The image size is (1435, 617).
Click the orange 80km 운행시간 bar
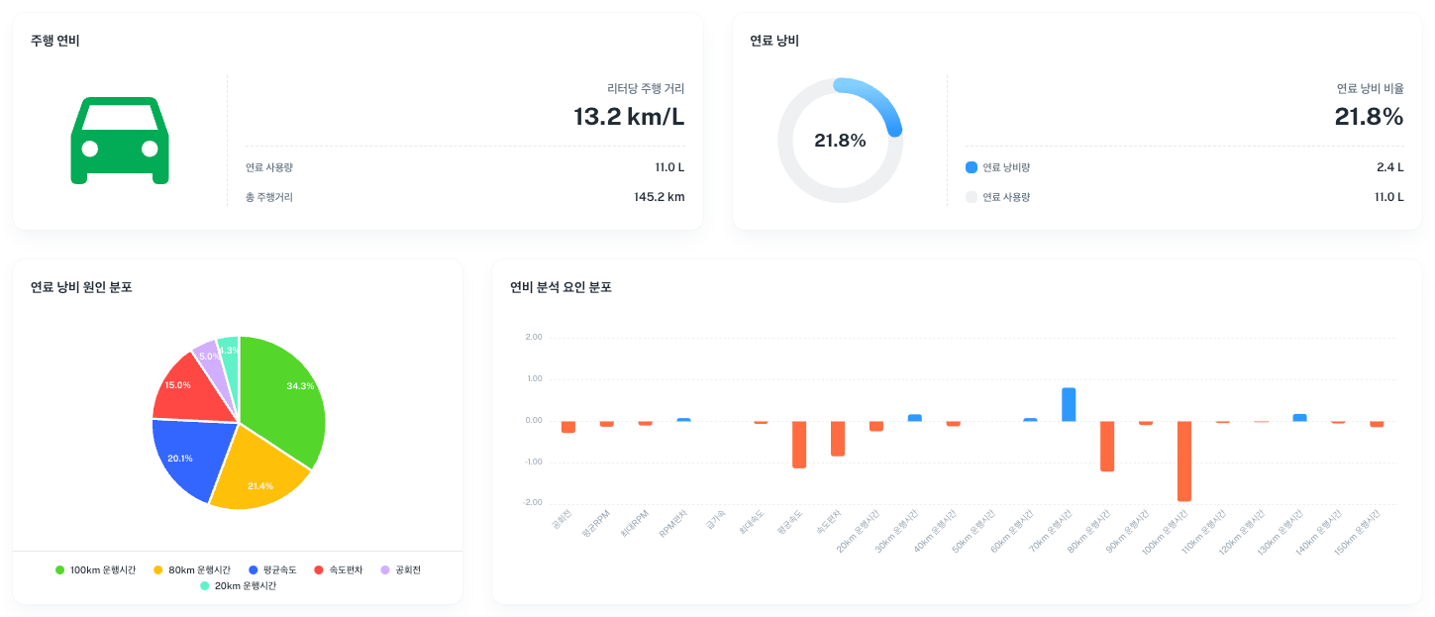pos(1107,446)
